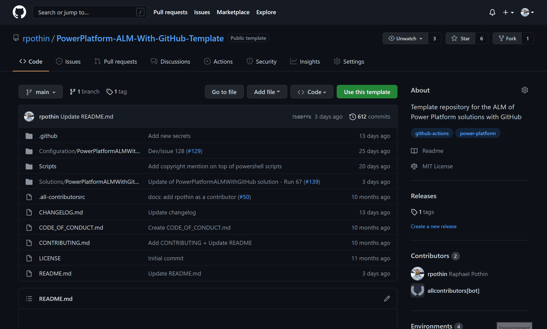Open the .github folder icon

[x=29, y=136]
